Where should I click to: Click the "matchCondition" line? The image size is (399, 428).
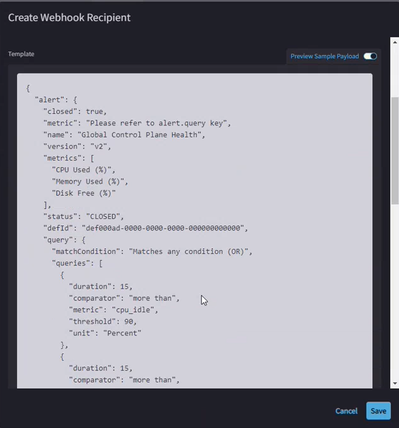click(x=152, y=251)
